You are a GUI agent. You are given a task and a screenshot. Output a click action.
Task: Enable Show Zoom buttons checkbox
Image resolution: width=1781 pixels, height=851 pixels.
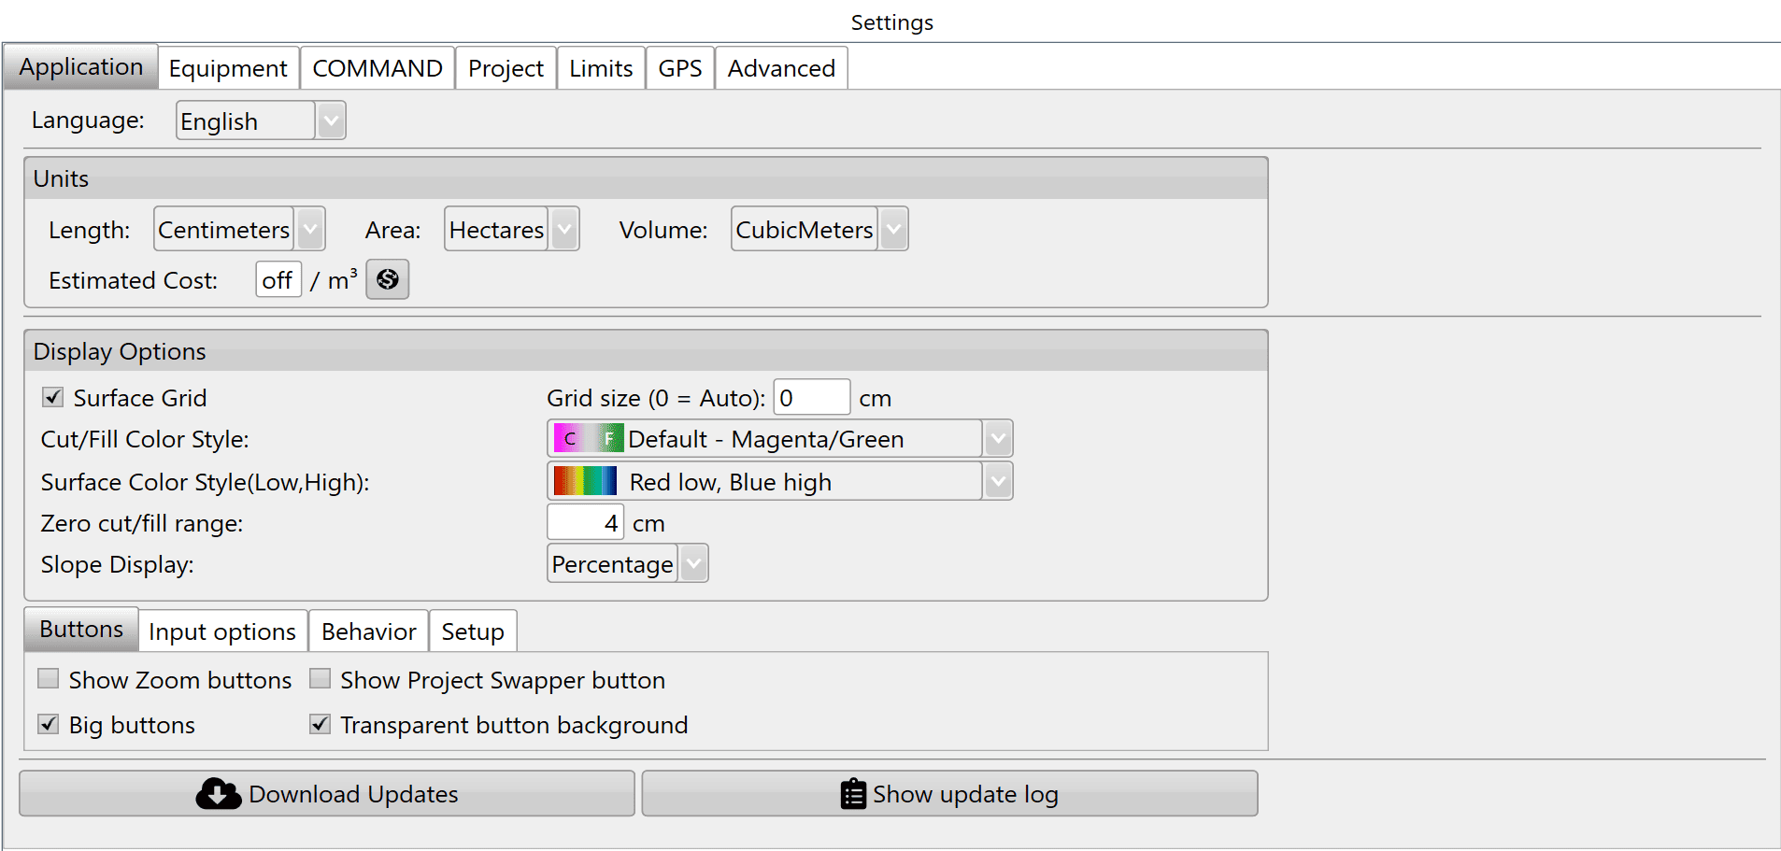[49, 678]
